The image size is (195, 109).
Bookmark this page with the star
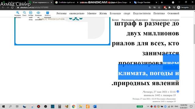[x=159, y=7]
